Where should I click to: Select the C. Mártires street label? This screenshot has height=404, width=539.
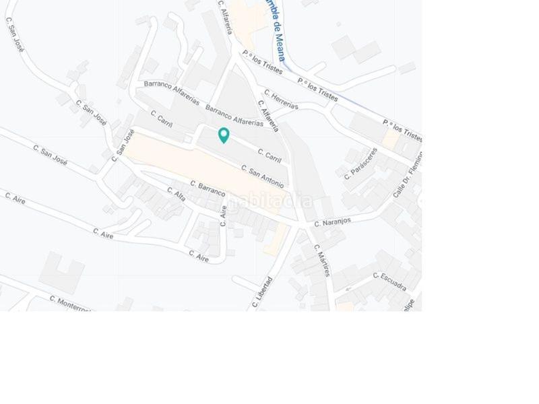322,260
